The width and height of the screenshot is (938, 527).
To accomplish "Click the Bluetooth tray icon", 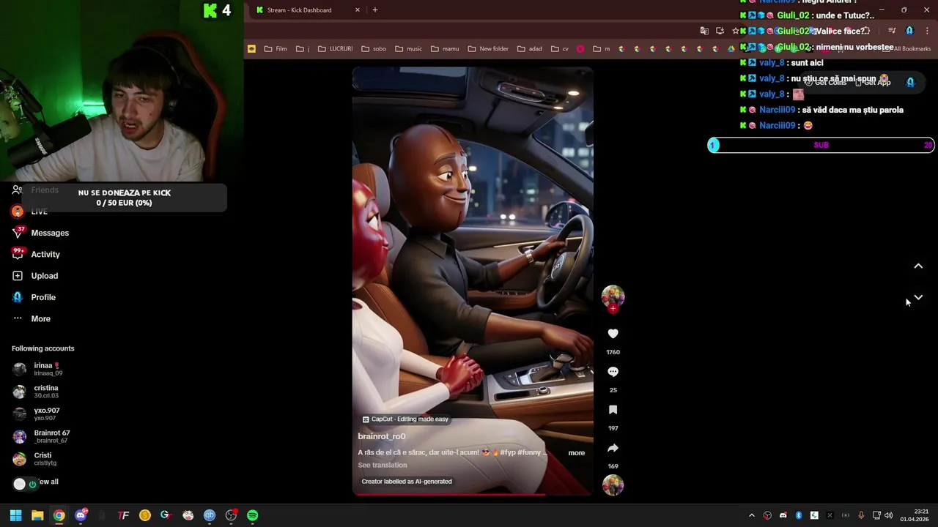I will click(x=799, y=515).
